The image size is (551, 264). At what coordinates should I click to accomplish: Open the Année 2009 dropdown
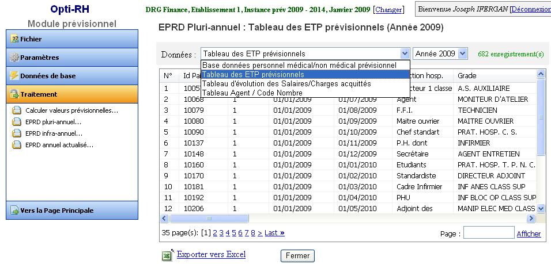(463, 53)
